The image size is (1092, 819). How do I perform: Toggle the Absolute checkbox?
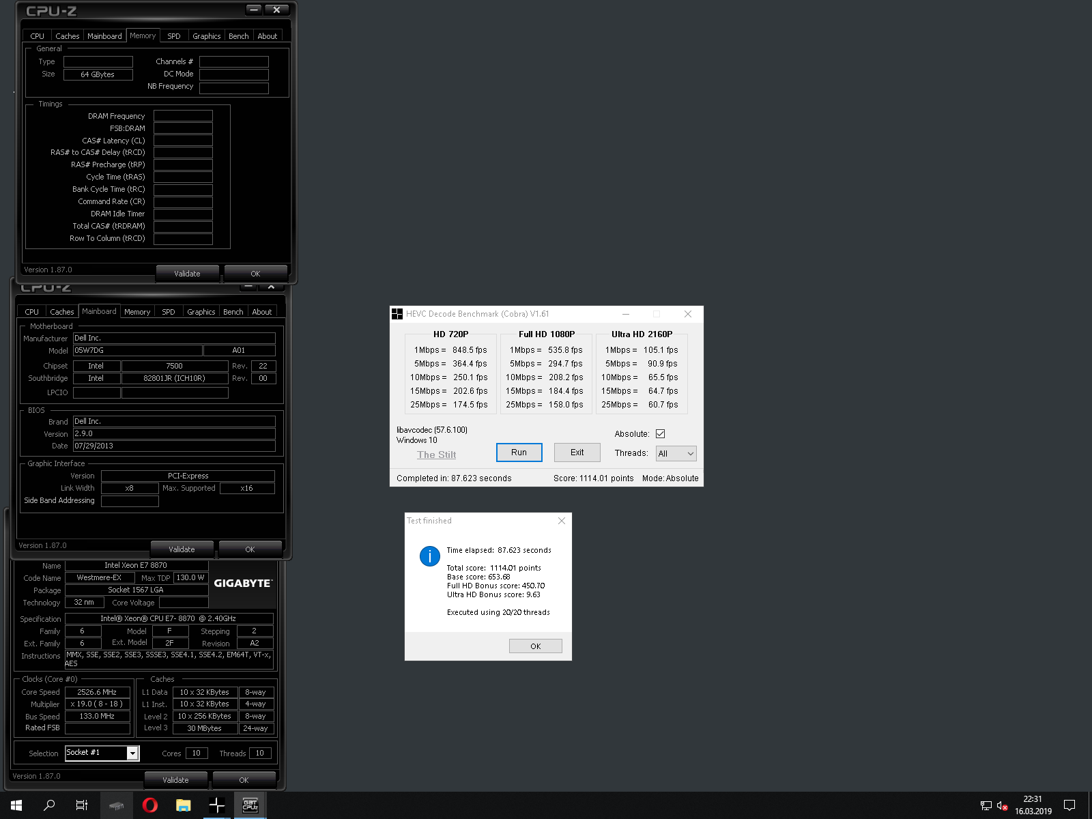point(660,434)
